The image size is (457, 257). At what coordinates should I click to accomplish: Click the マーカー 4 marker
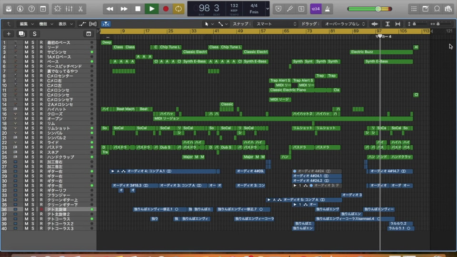[384, 37]
